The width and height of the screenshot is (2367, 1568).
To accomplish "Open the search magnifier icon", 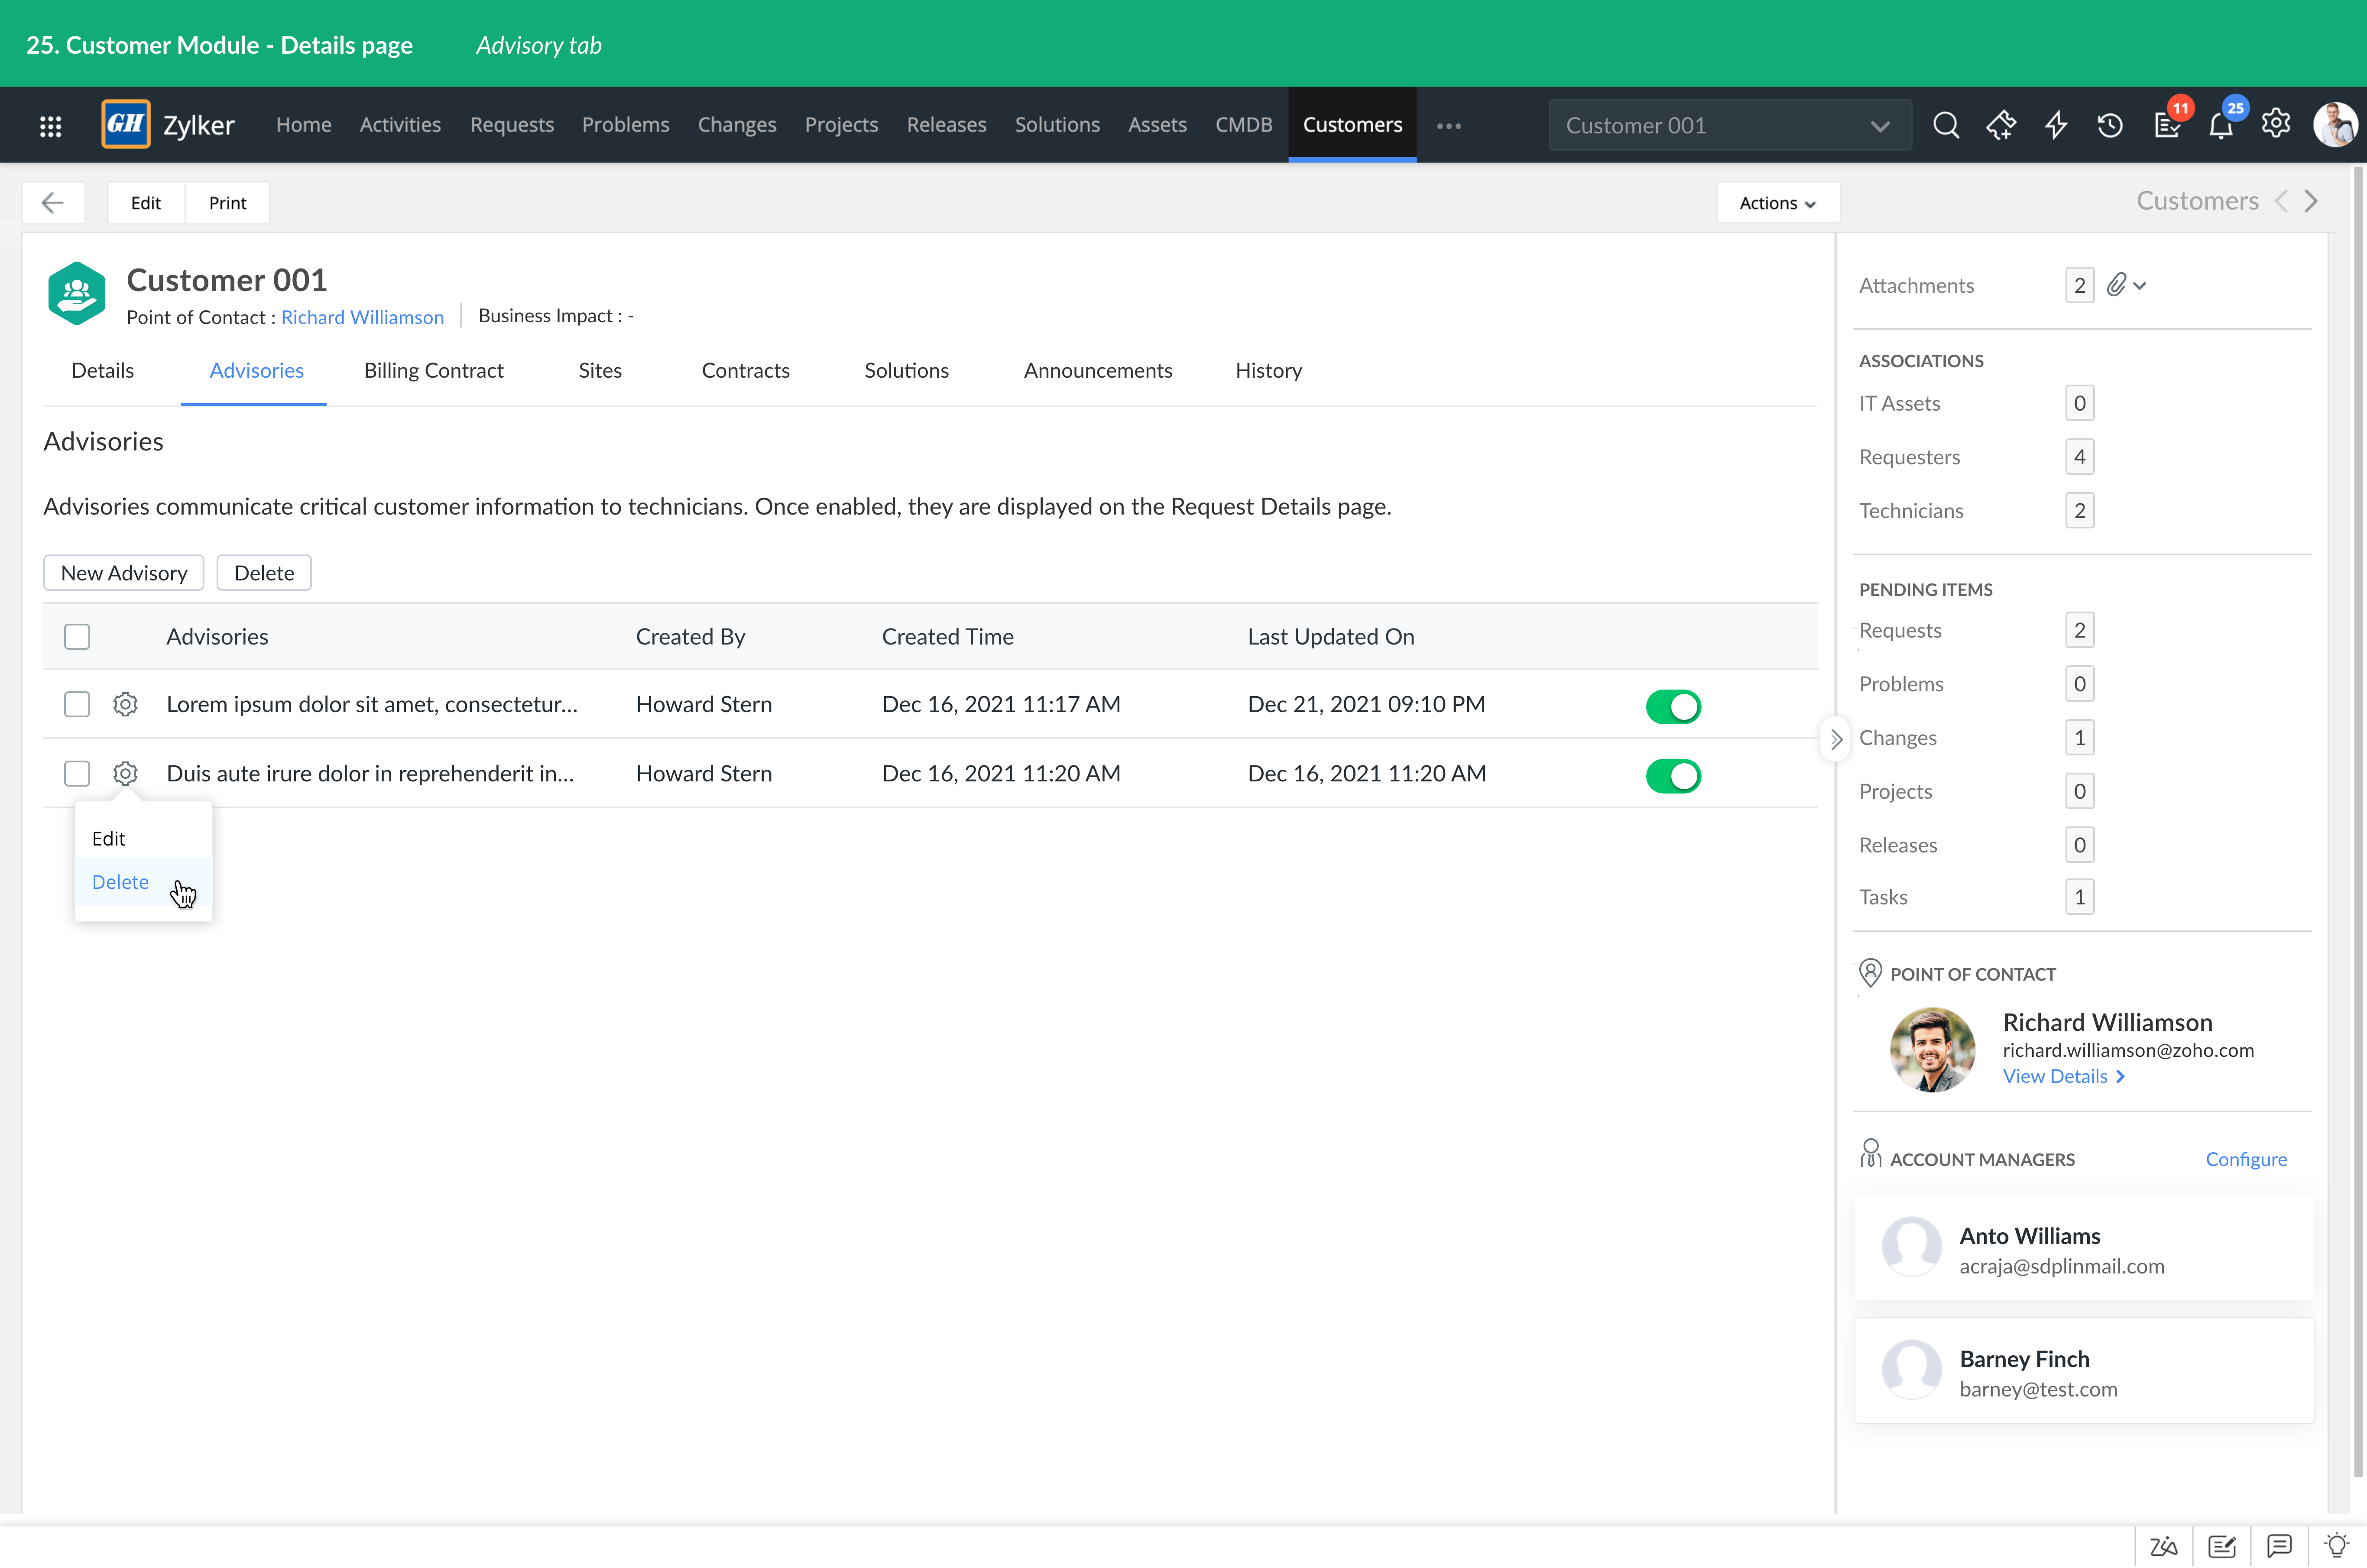I will [x=1946, y=125].
